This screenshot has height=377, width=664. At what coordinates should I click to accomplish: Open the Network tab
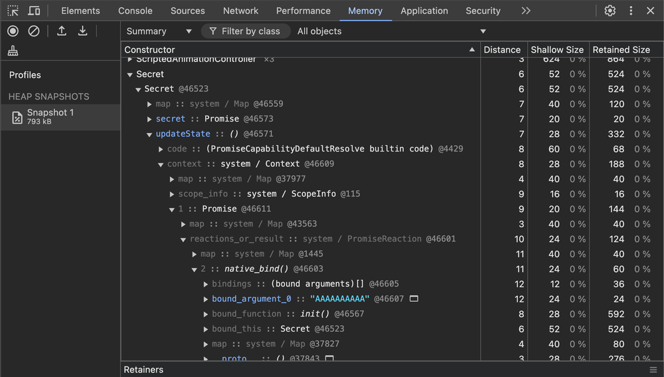[240, 11]
